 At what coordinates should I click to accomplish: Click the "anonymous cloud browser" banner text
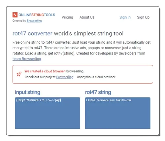[96, 77]
